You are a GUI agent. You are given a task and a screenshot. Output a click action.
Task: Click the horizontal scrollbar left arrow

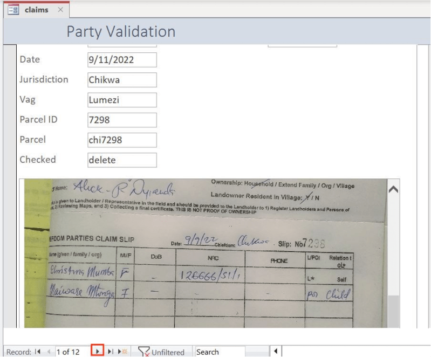pyautogui.click(x=276, y=351)
